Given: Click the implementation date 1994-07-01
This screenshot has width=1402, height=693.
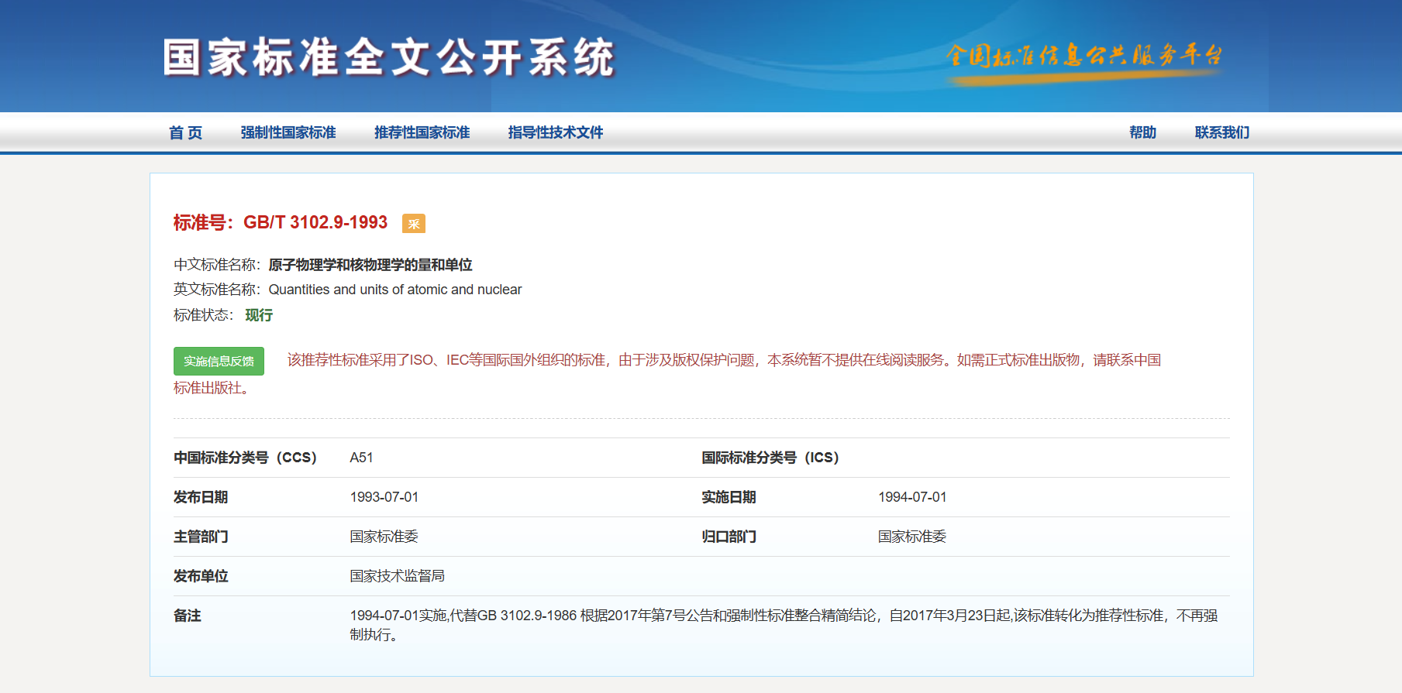Looking at the screenshot, I should point(911,497).
